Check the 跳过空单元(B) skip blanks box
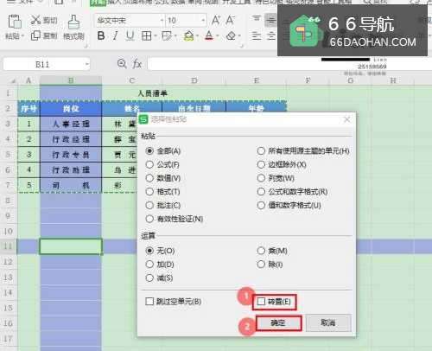The image size is (432, 351). click(149, 302)
